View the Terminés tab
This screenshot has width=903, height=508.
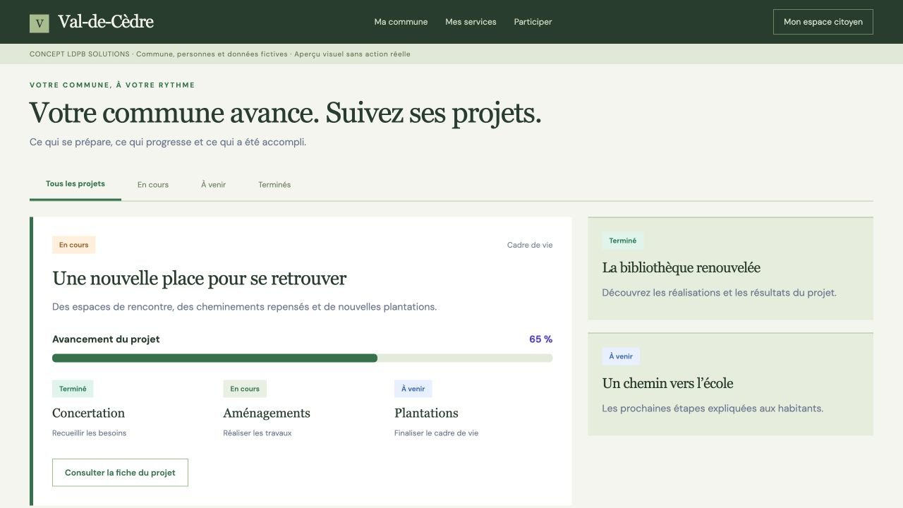pyautogui.click(x=274, y=185)
